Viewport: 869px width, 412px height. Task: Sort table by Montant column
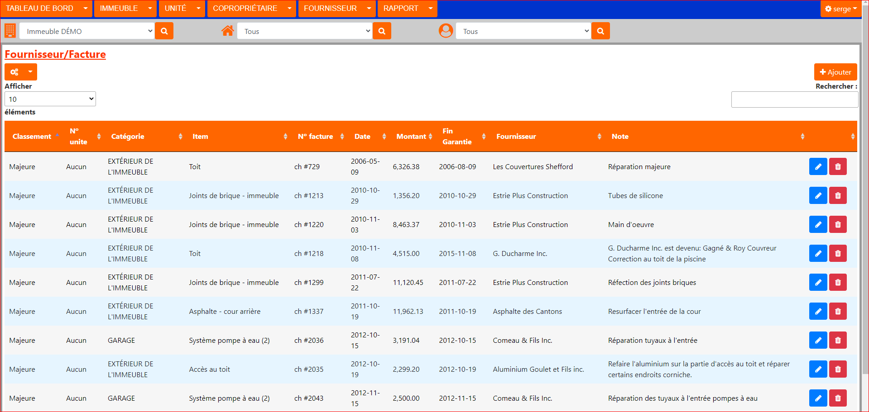tap(411, 137)
